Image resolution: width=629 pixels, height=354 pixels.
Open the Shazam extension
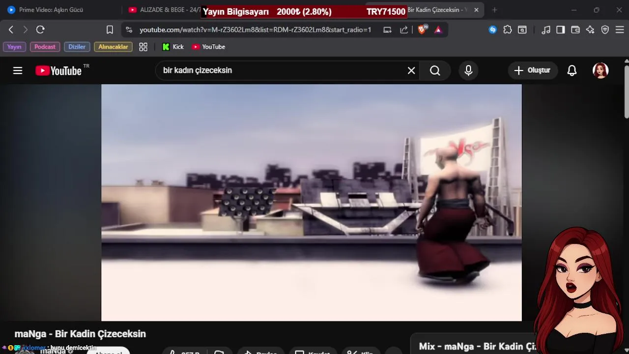(492, 30)
